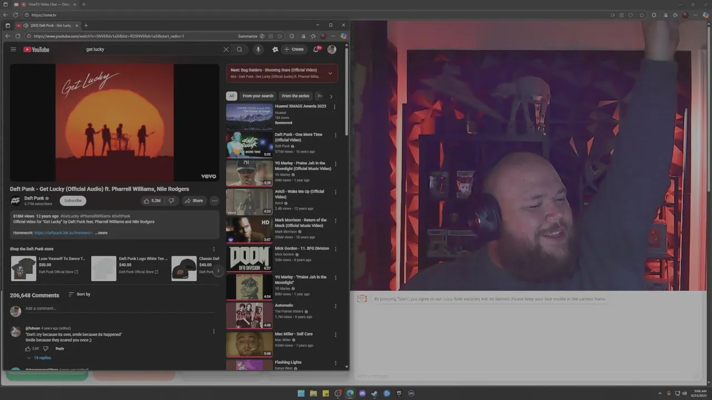
Task: Play the One More Time video thumbnail
Action: pyautogui.click(x=249, y=144)
